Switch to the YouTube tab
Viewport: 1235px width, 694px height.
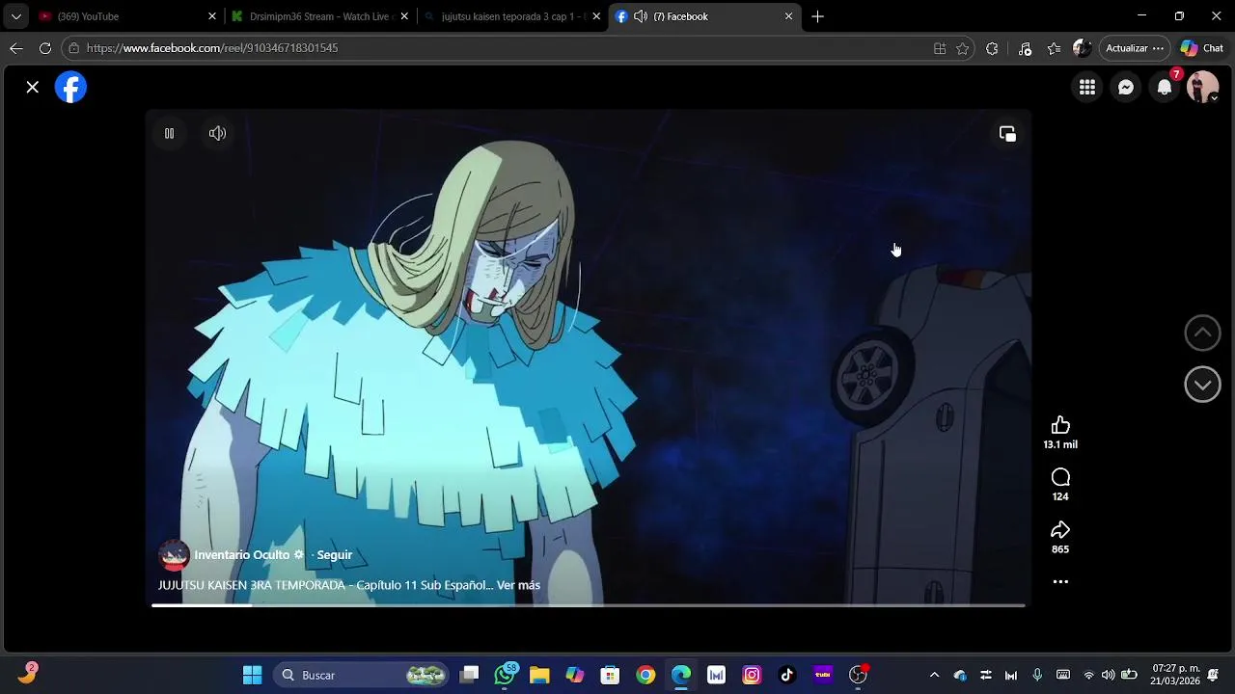click(125, 16)
